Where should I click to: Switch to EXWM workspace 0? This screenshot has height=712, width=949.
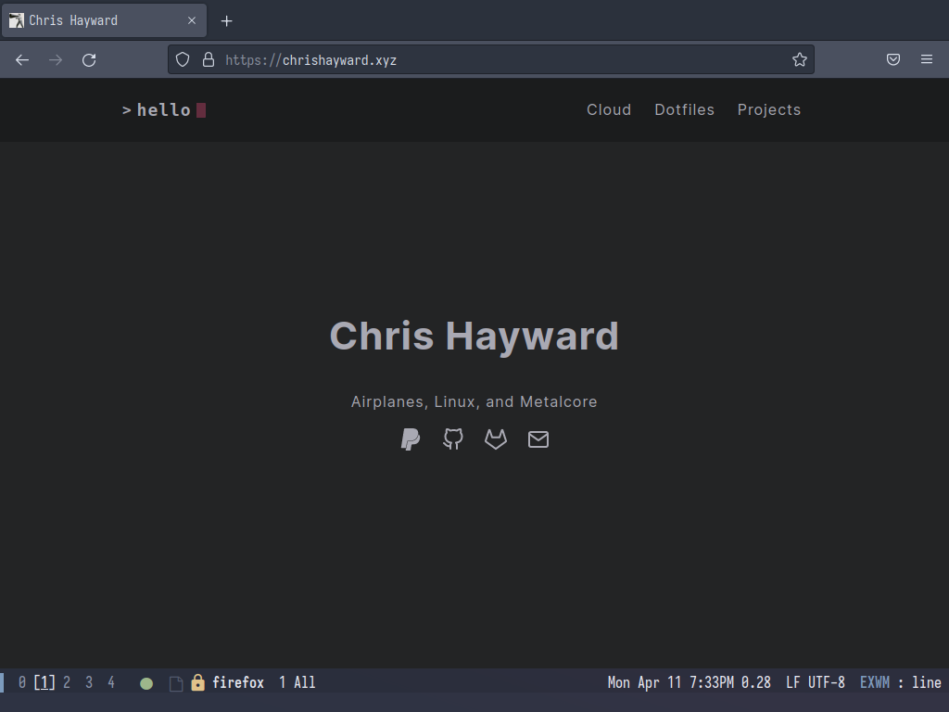tap(22, 683)
